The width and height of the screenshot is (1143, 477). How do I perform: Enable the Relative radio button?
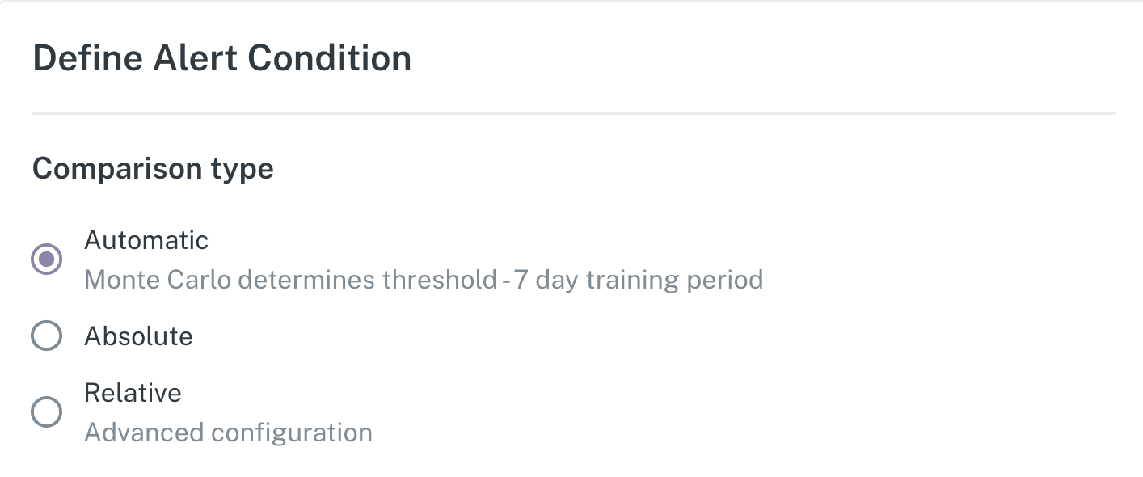[46, 412]
